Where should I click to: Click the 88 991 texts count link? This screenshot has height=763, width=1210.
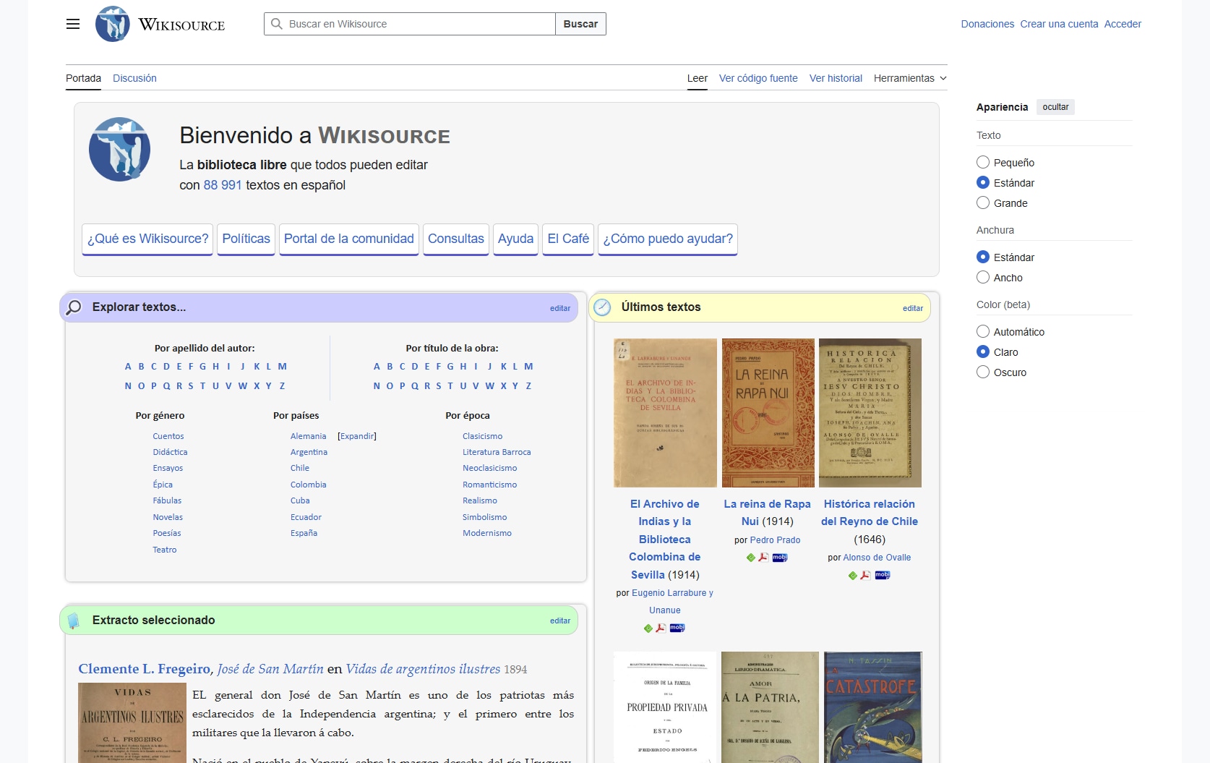223,185
